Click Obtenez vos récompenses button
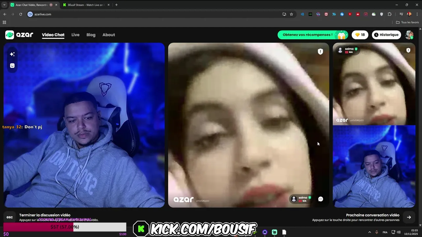This screenshot has height=237, width=422. 313,35
